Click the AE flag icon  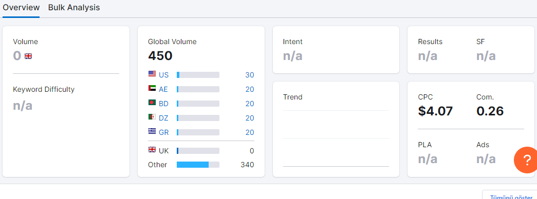(152, 88)
